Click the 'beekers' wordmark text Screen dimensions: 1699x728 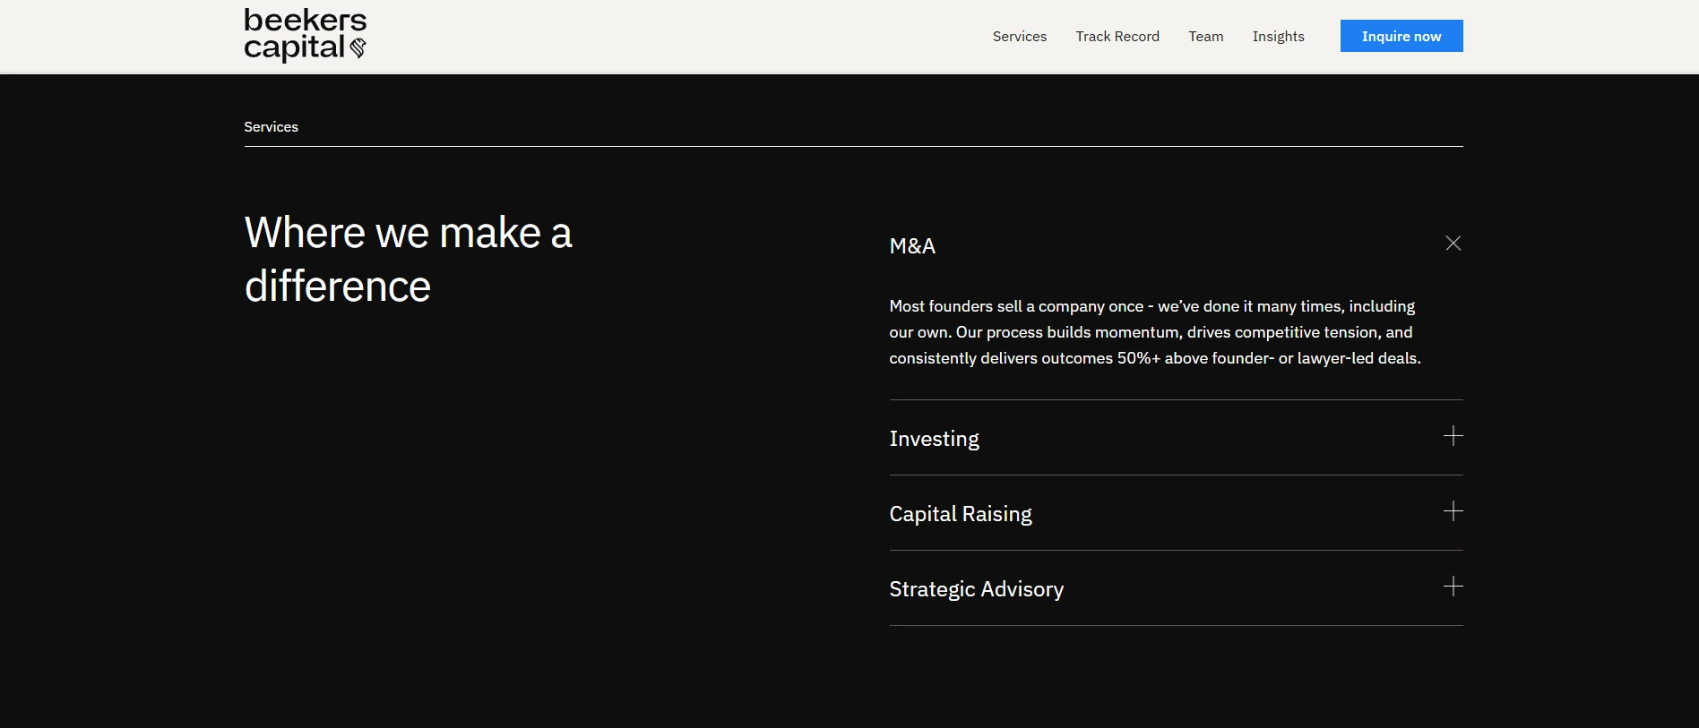click(306, 20)
